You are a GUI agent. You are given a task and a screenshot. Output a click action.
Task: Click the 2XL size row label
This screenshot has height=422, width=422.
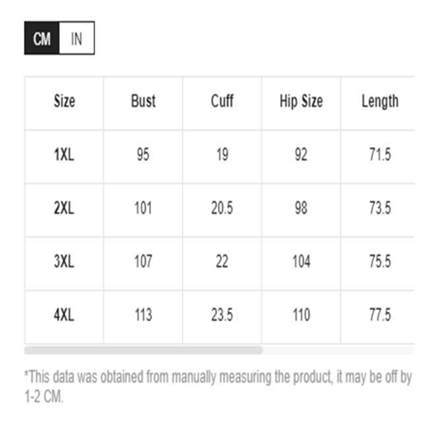(64, 208)
